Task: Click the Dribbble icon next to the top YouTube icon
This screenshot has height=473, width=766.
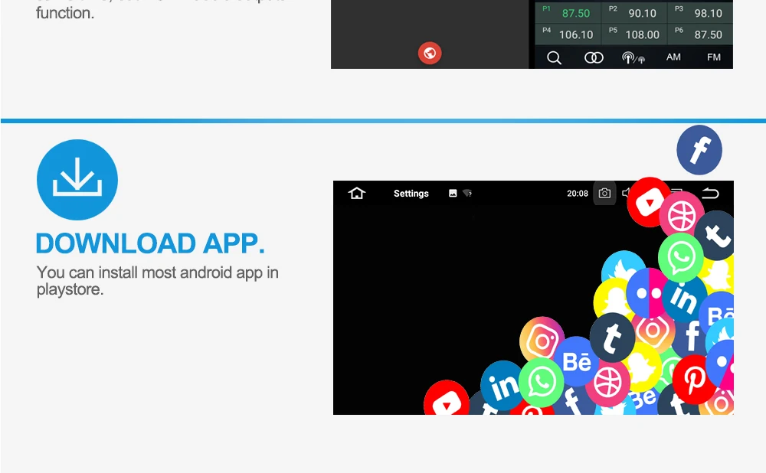Action: pyautogui.click(x=682, y=215)
